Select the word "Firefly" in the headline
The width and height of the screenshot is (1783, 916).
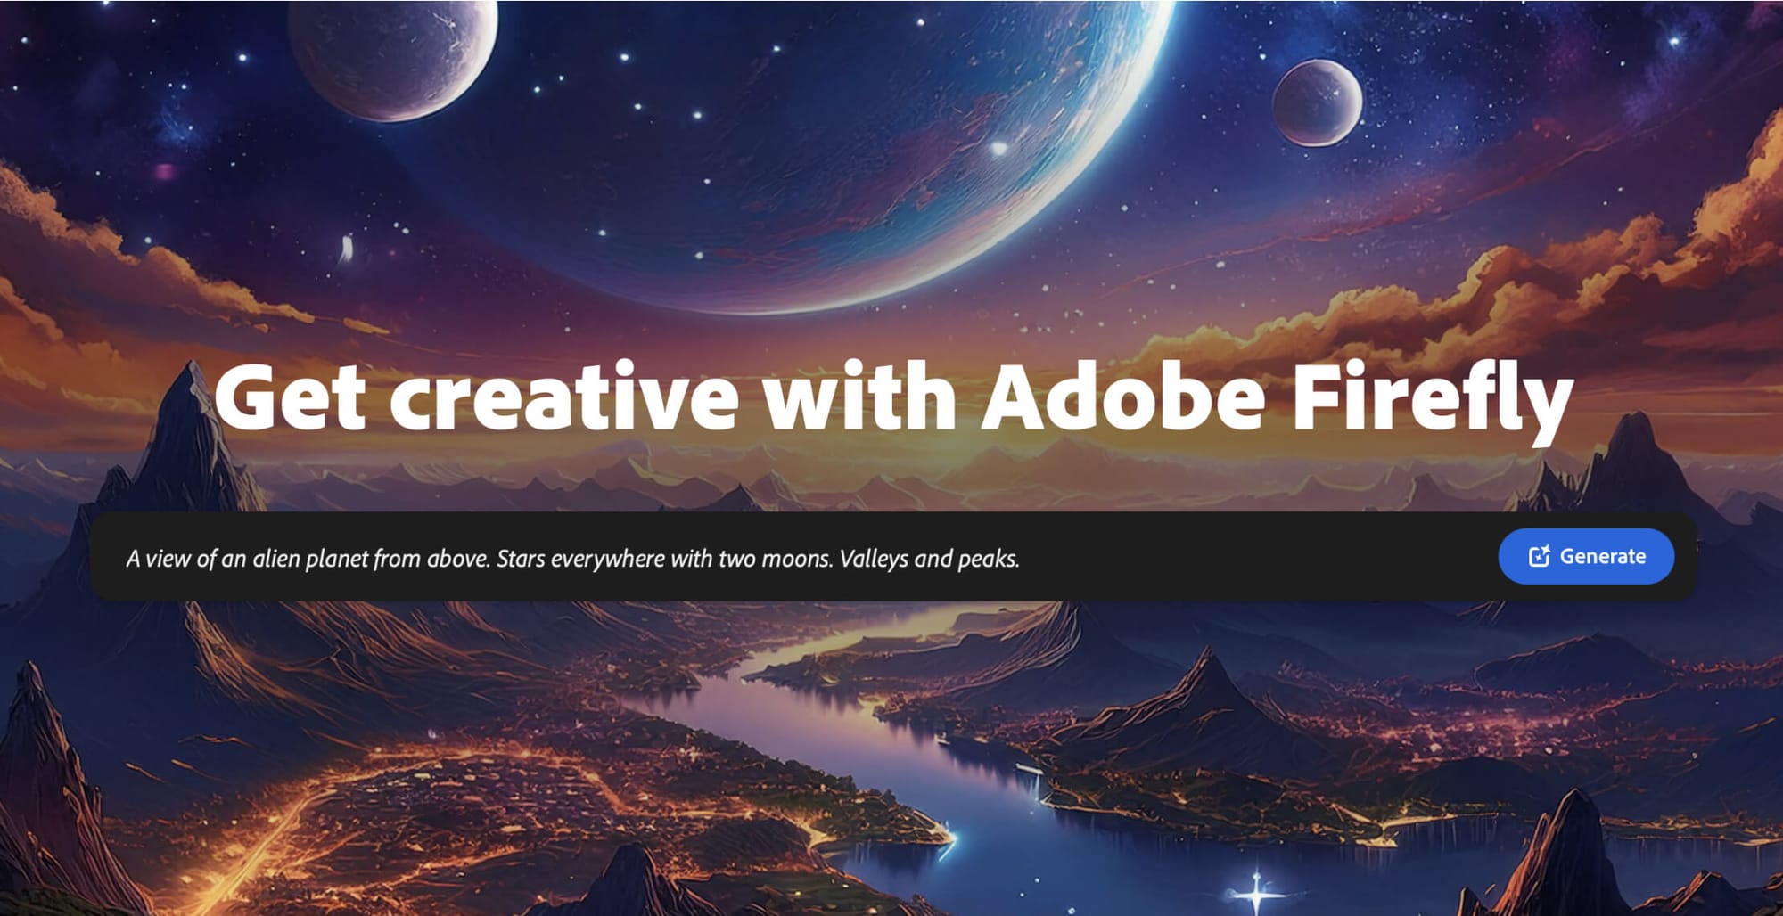pos(1433,398)
